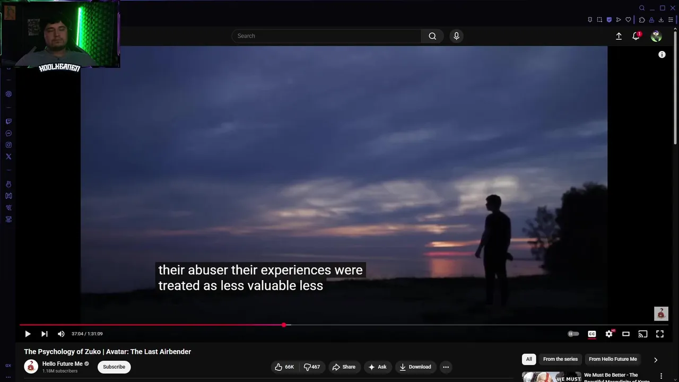679x382 pixels.
Task: Click the Ask button
Action: click(378, 367)
